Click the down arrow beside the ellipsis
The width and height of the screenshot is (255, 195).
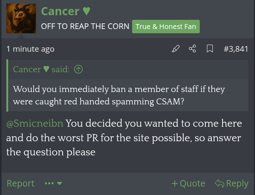[x=59, y=183]
